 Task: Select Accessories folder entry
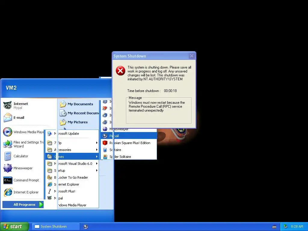72,150
